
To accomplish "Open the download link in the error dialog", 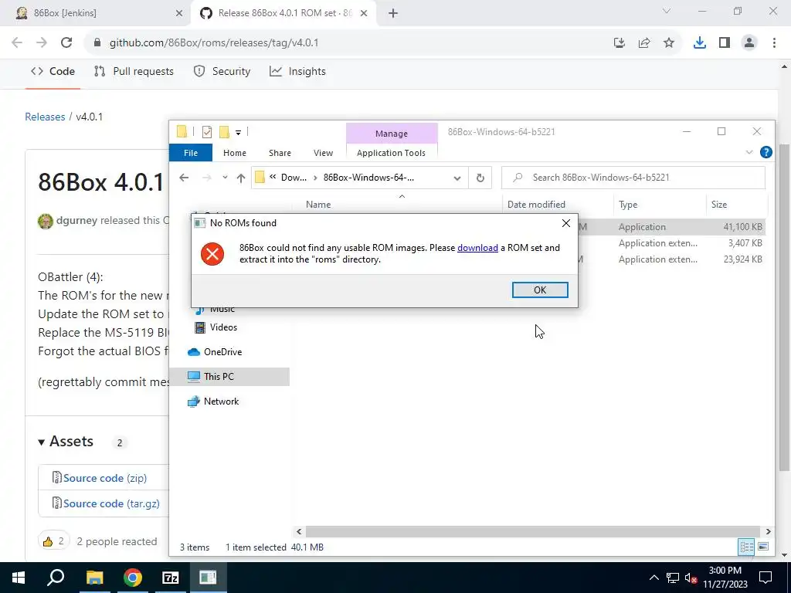I will tap(477, 248).
